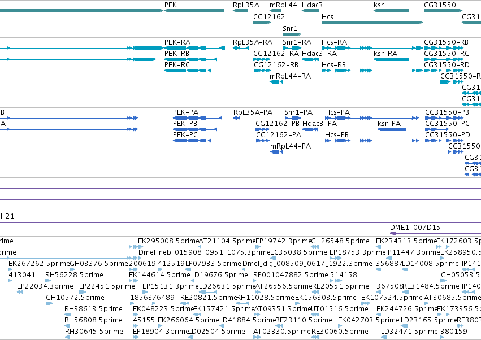Click EST GH10572.5prime
481x340 pixels.
click(49, 303)
